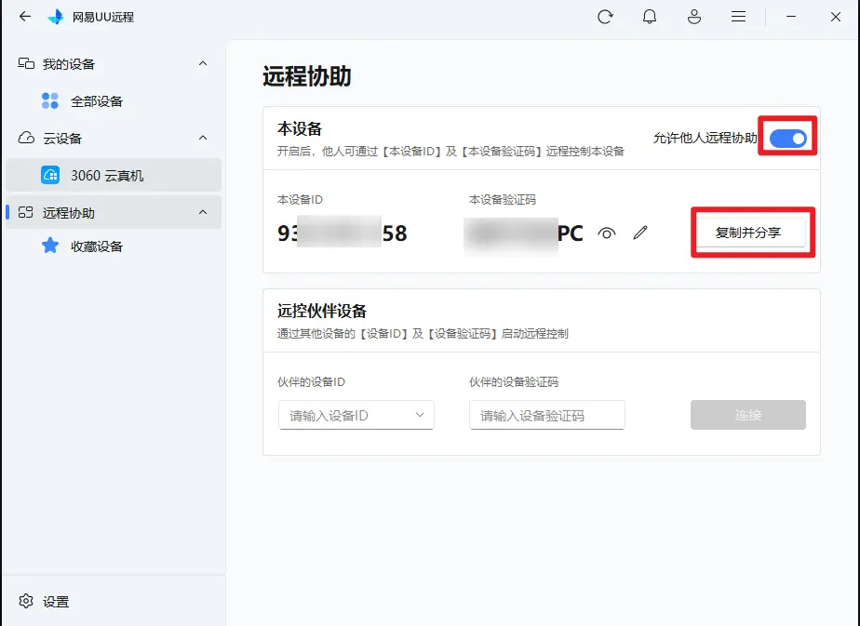
Task: Click the 连接 button
Action: (x=748, y=415)
